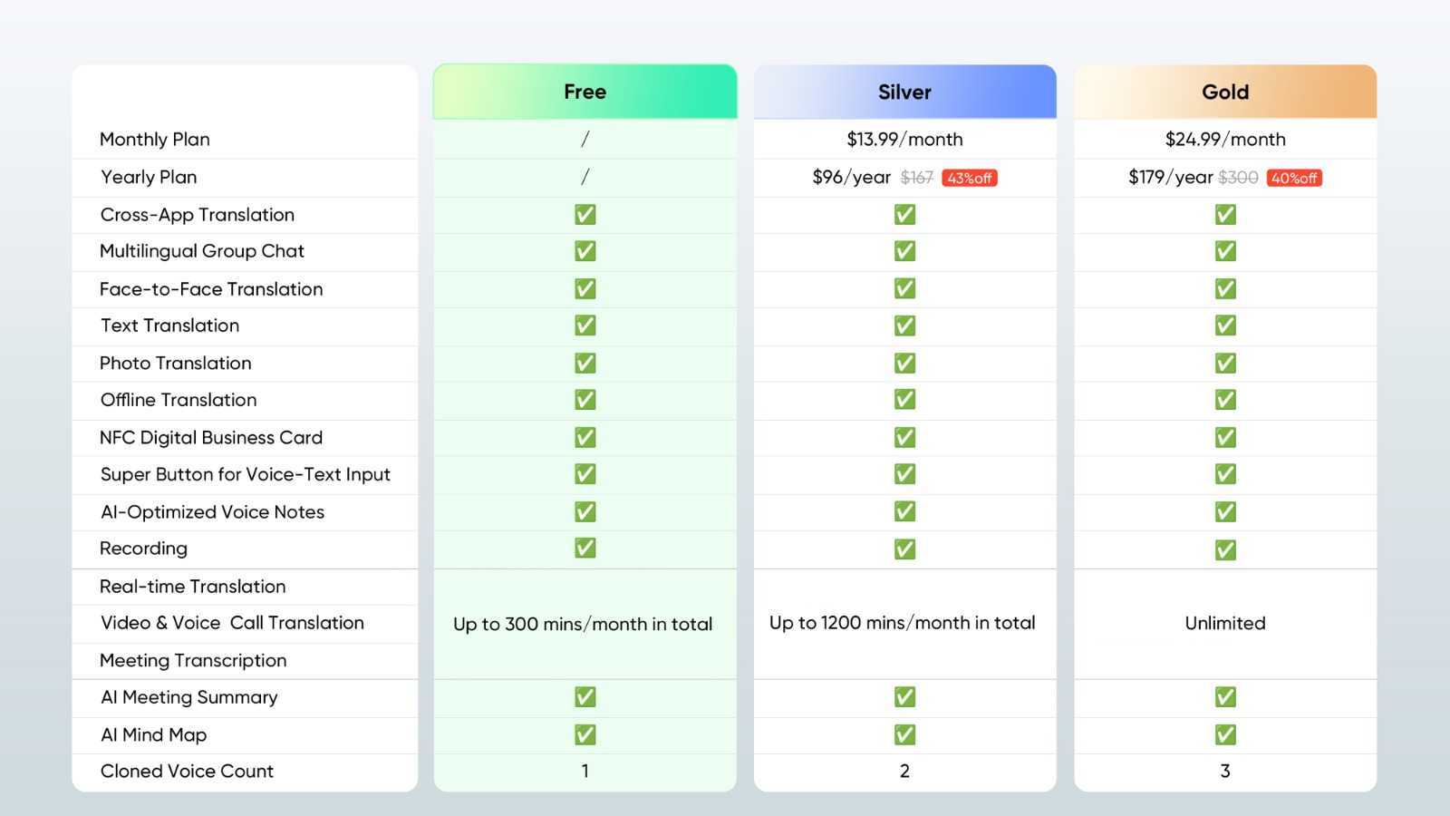Click the Unlimited text in Gold column

[x=1225, y=623]
